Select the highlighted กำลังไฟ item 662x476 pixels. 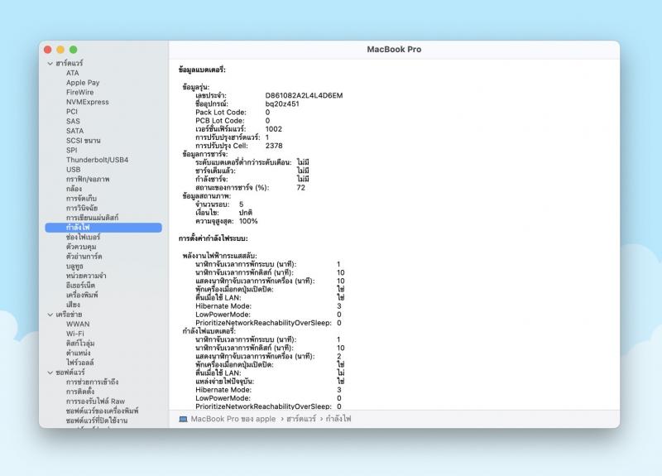pos(103,228)
